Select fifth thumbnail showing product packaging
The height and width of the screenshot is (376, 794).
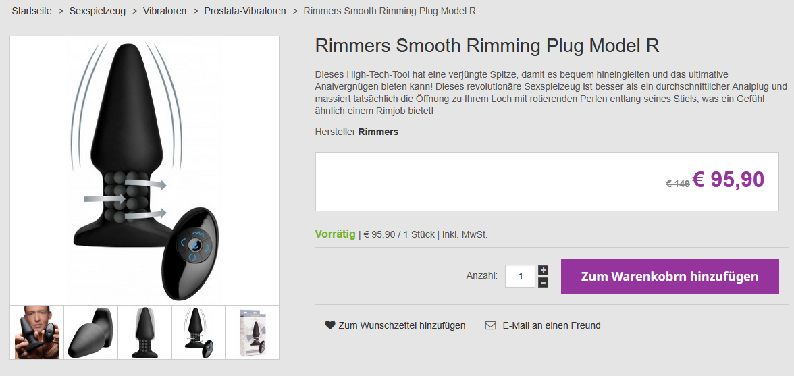click(253, 333)
